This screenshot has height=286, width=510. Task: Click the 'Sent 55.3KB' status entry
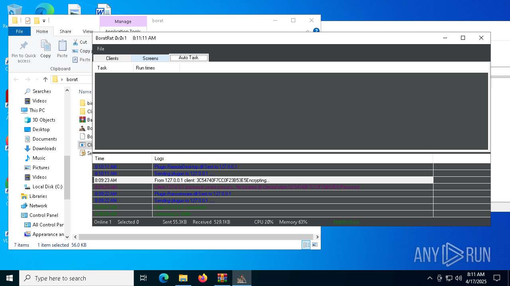click(x=175, y=222)
